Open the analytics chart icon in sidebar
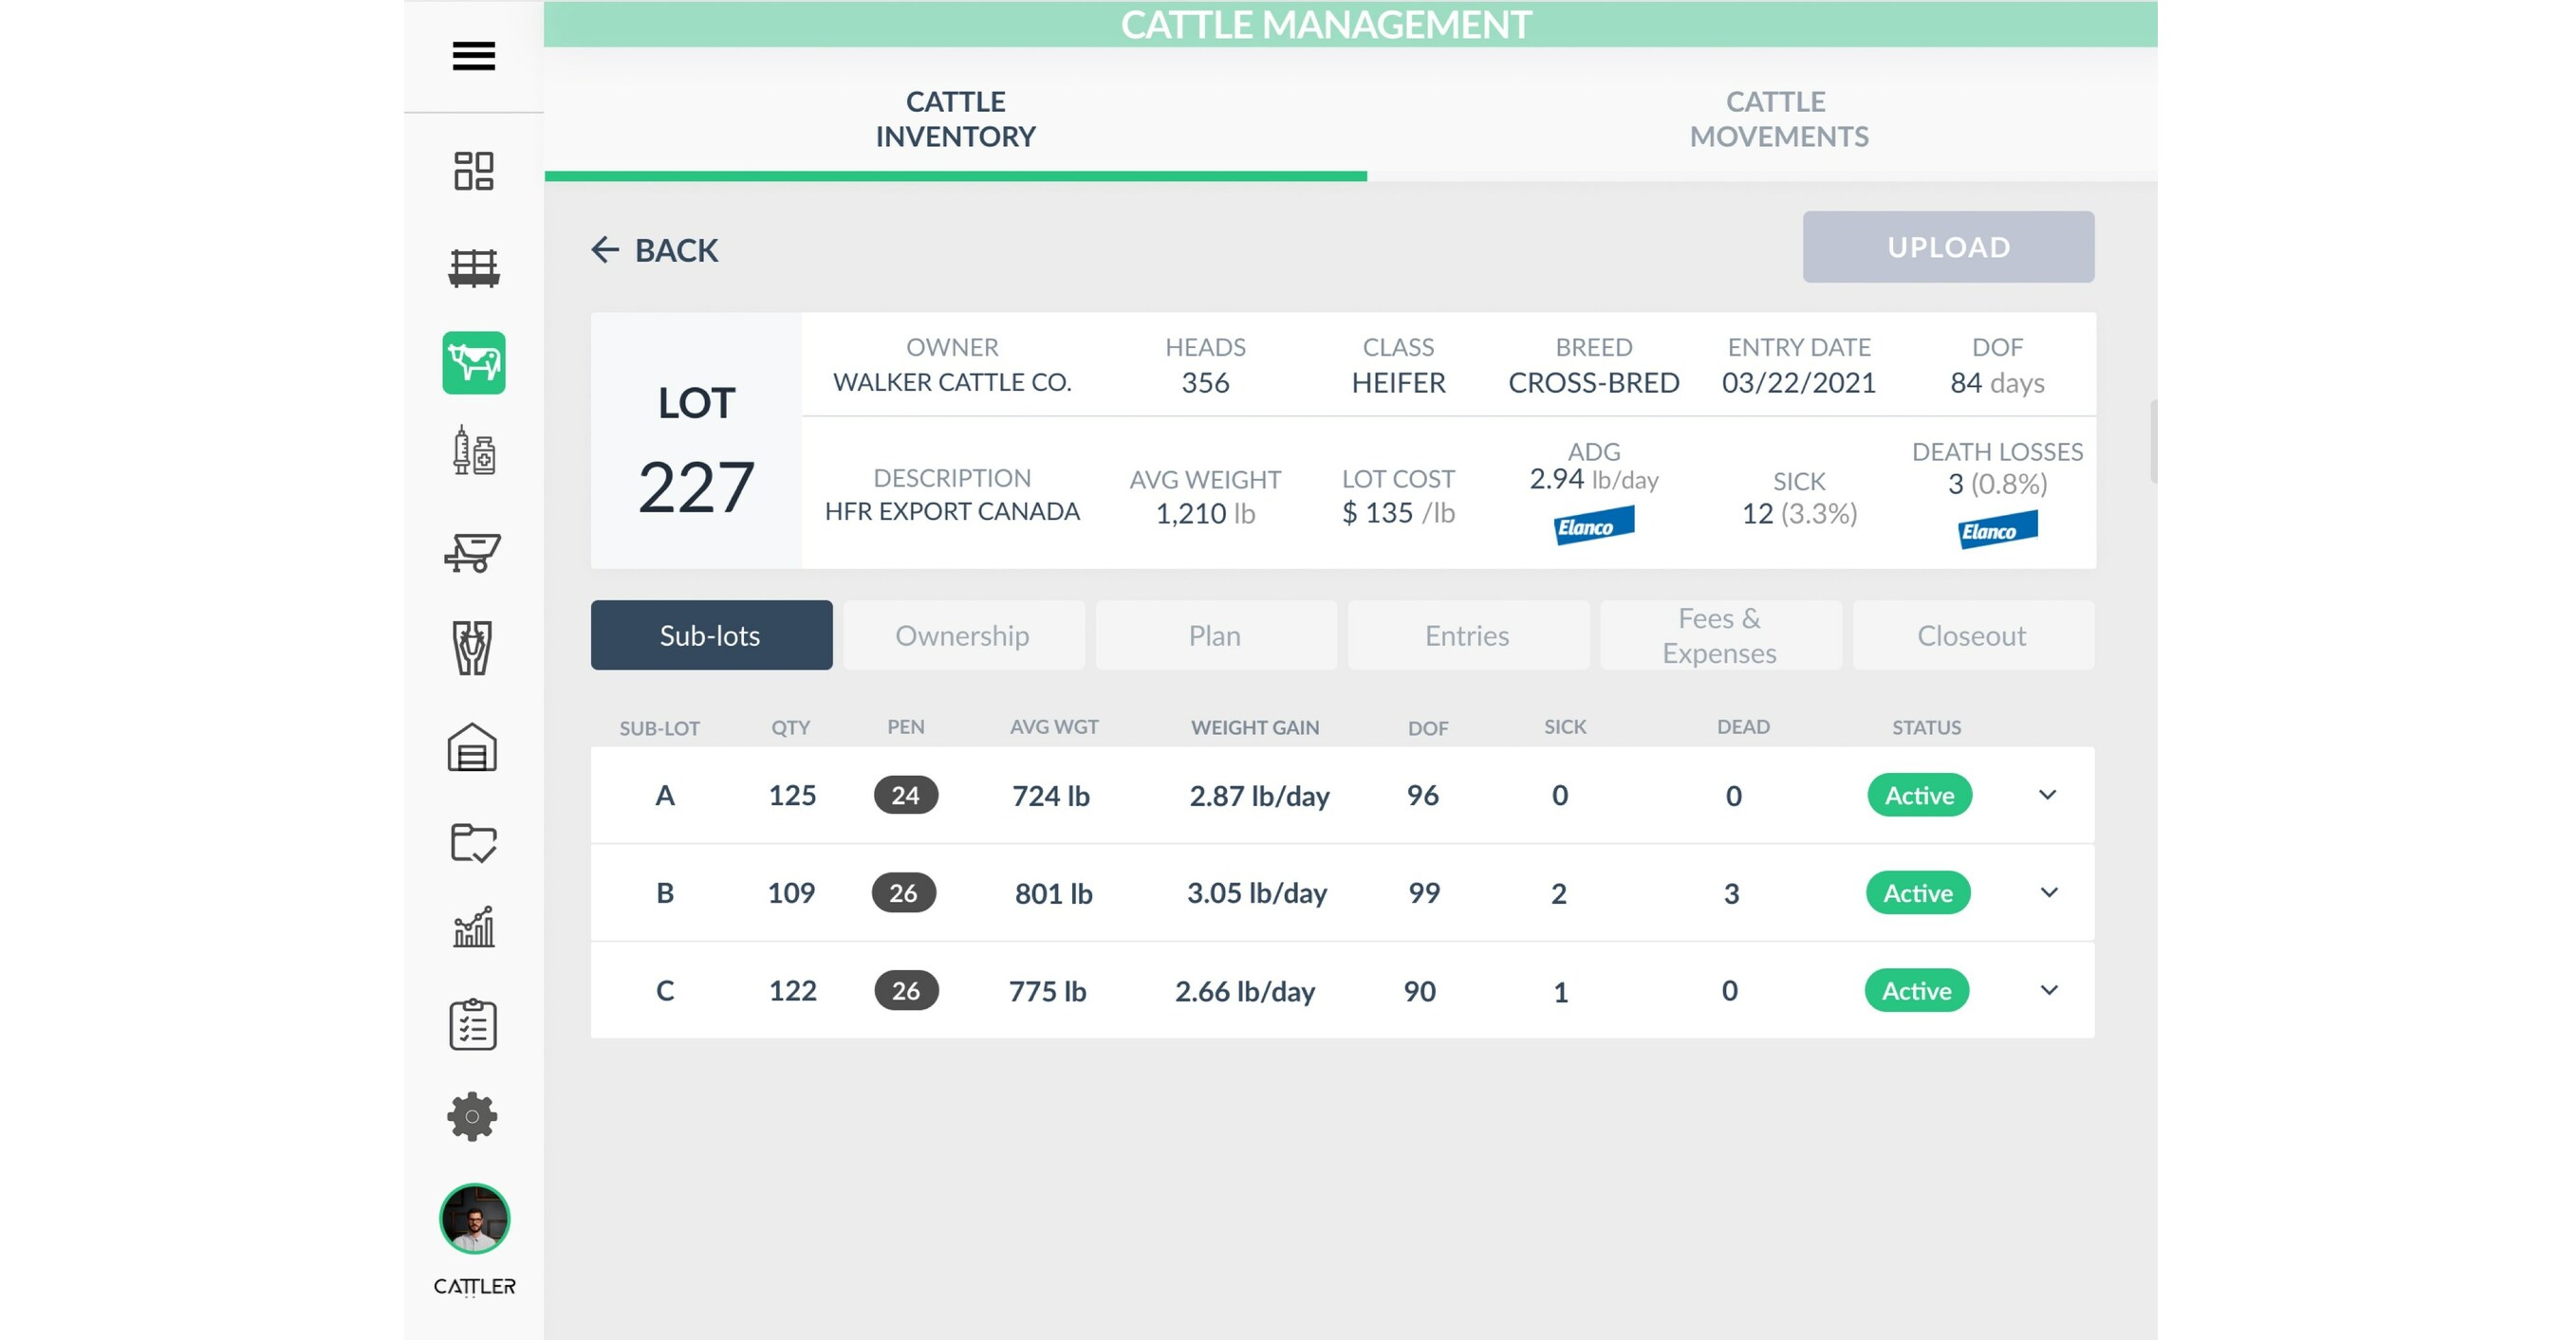The image size is (2562, 1340). click(x=473, y=927)
